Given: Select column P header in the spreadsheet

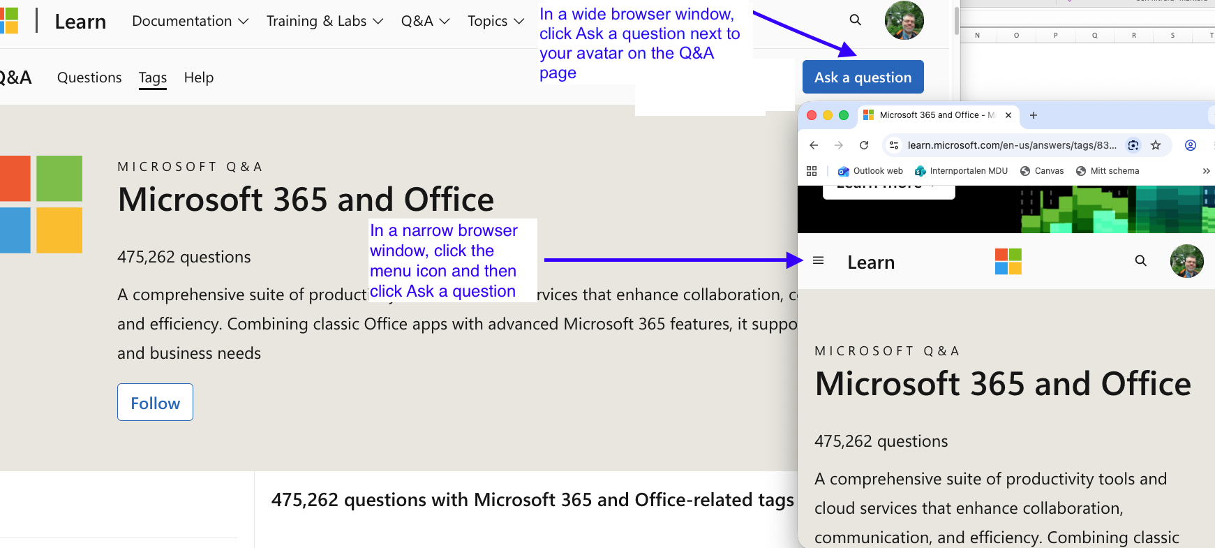Looking at the screenshot, I should pyautogui.click(x=1055, y=35).
